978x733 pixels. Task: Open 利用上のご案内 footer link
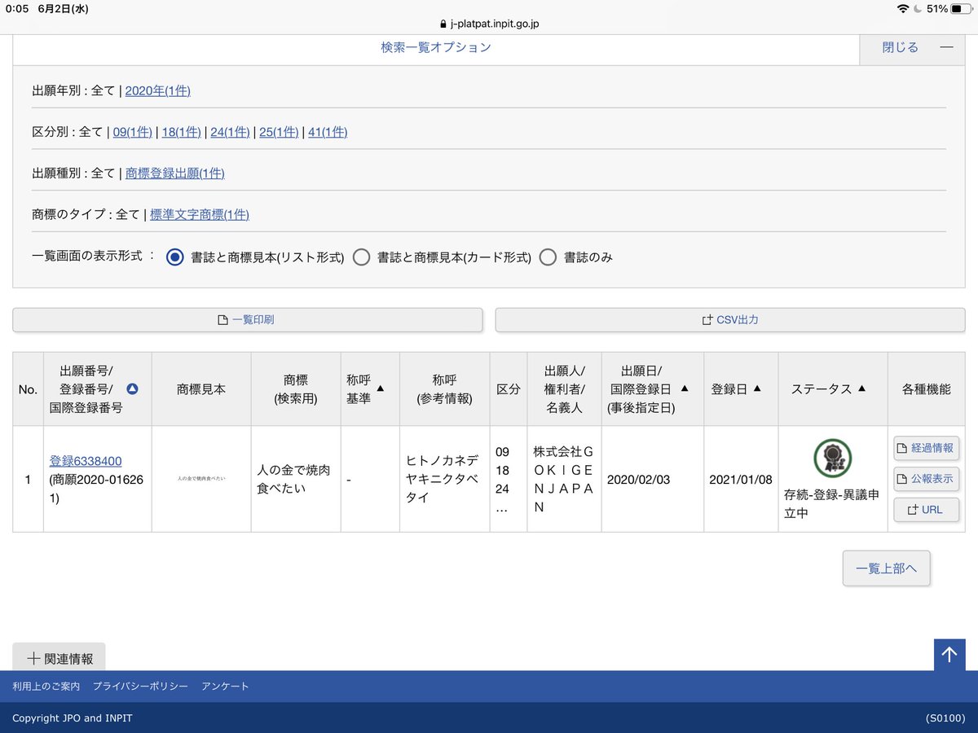46,687
